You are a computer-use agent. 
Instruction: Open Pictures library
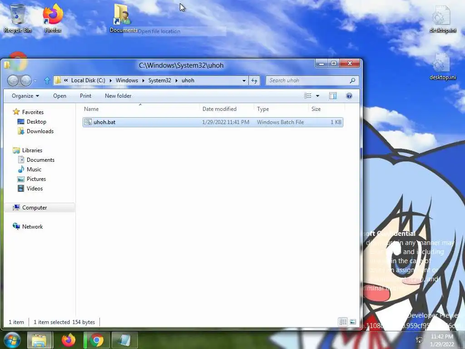32,179
